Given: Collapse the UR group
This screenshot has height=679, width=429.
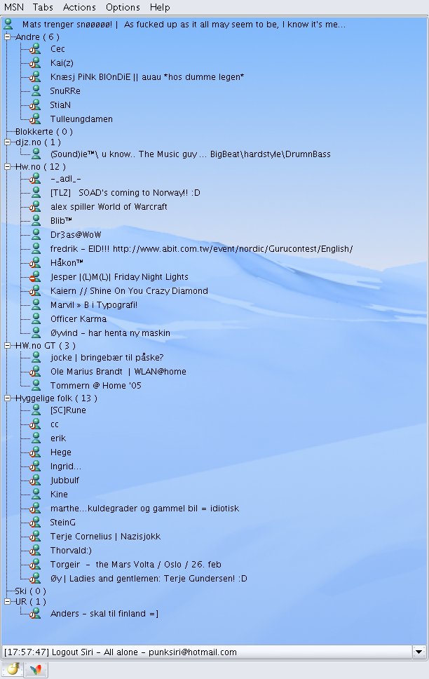Looking at the screenshot, I should click(x=7, y=601).
